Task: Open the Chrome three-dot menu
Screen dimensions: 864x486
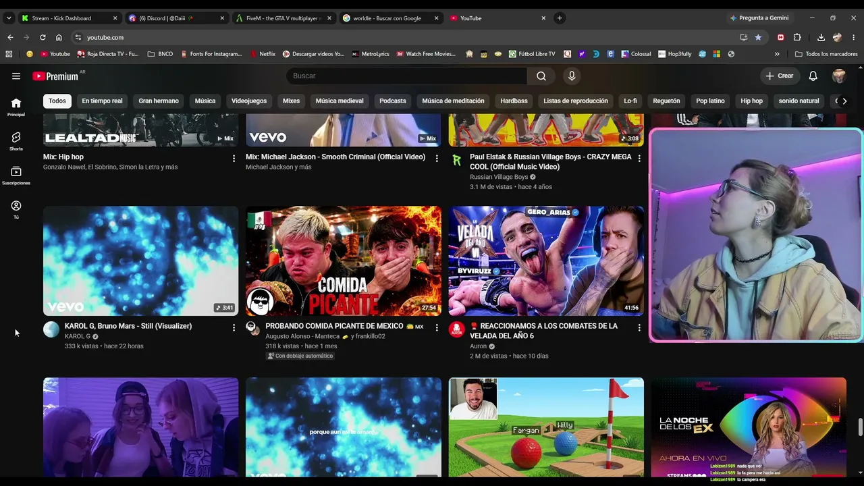Action: pos(854,37)
